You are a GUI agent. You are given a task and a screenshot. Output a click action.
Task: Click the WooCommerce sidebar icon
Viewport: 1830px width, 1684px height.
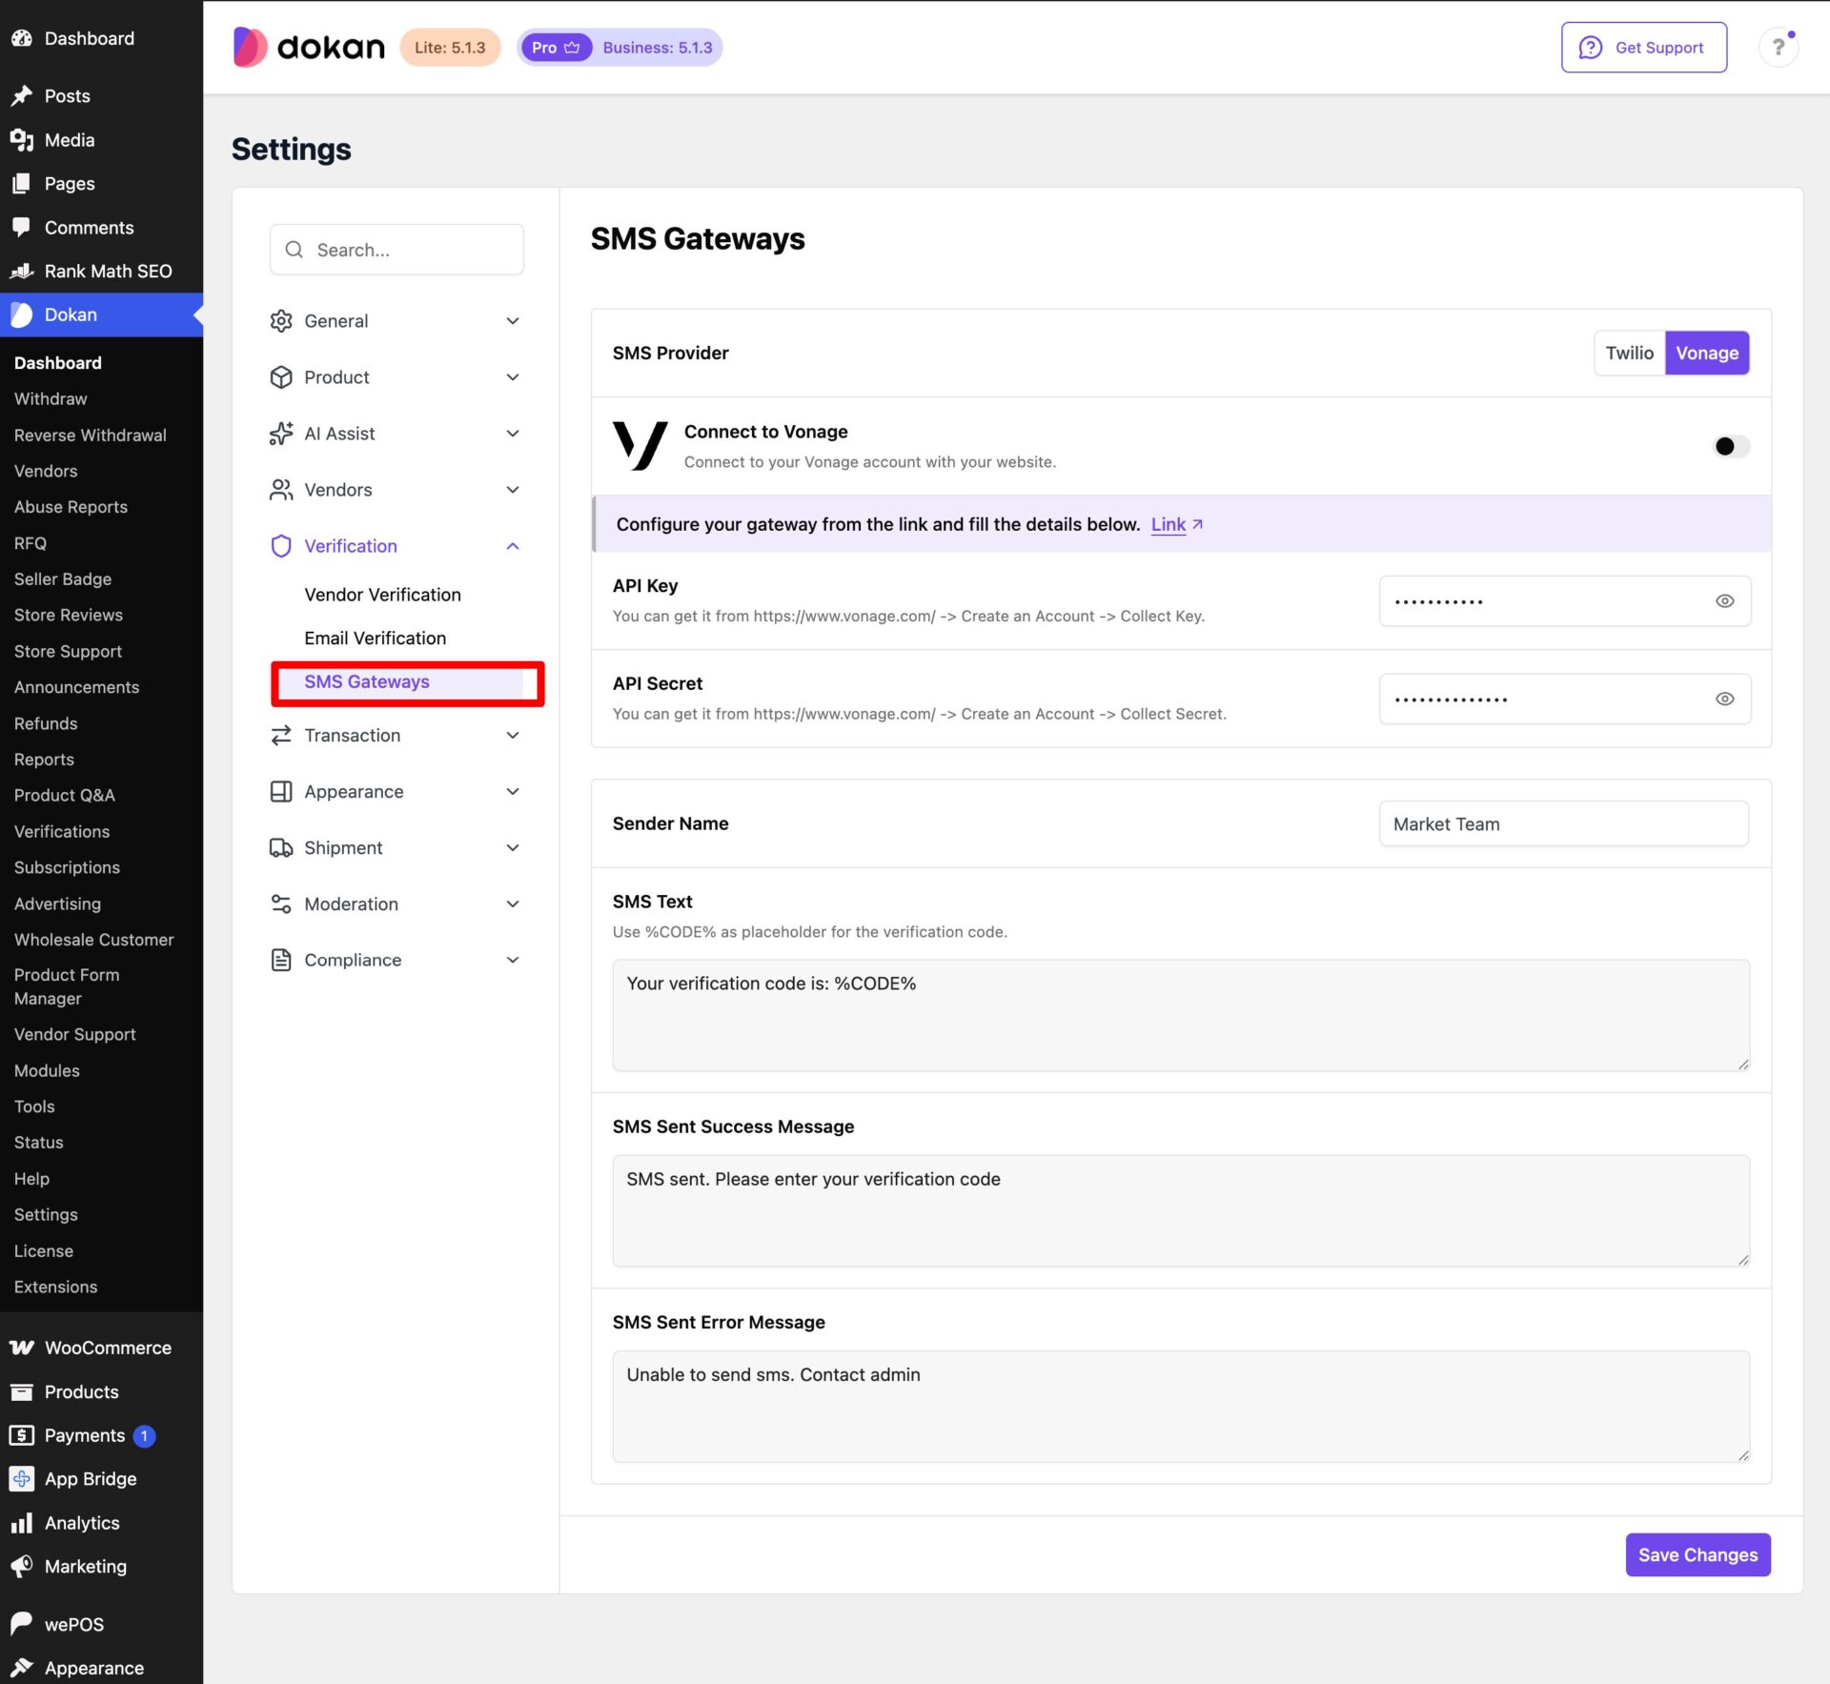22,1348
